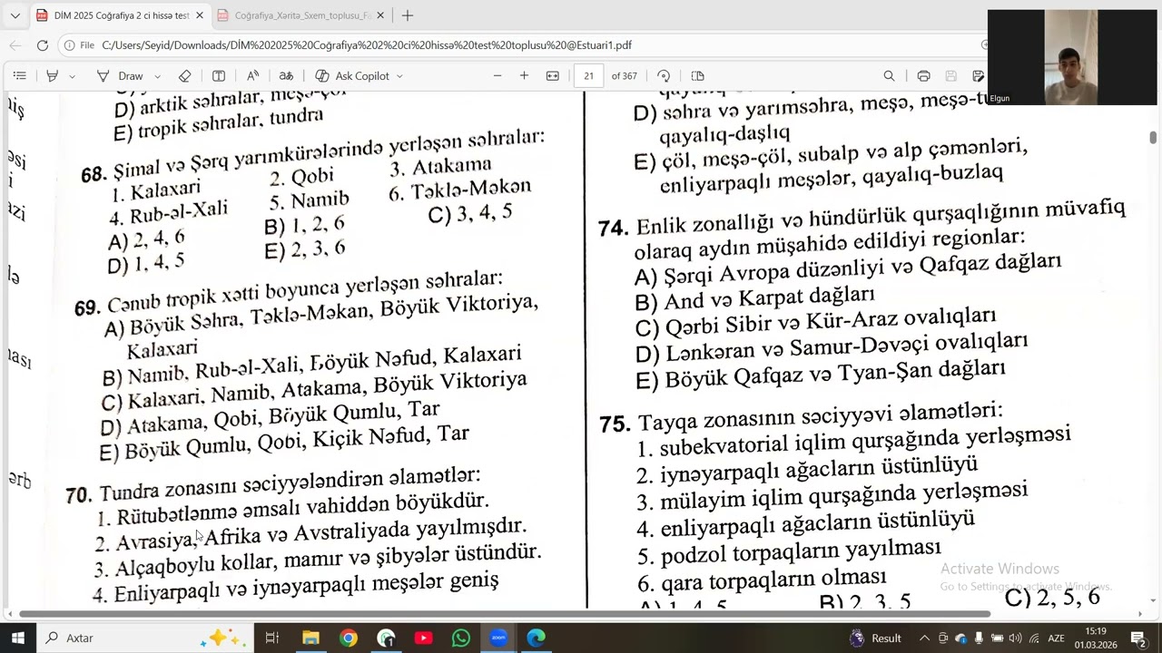Click the Save PDF icon

(x=950, y=76)
